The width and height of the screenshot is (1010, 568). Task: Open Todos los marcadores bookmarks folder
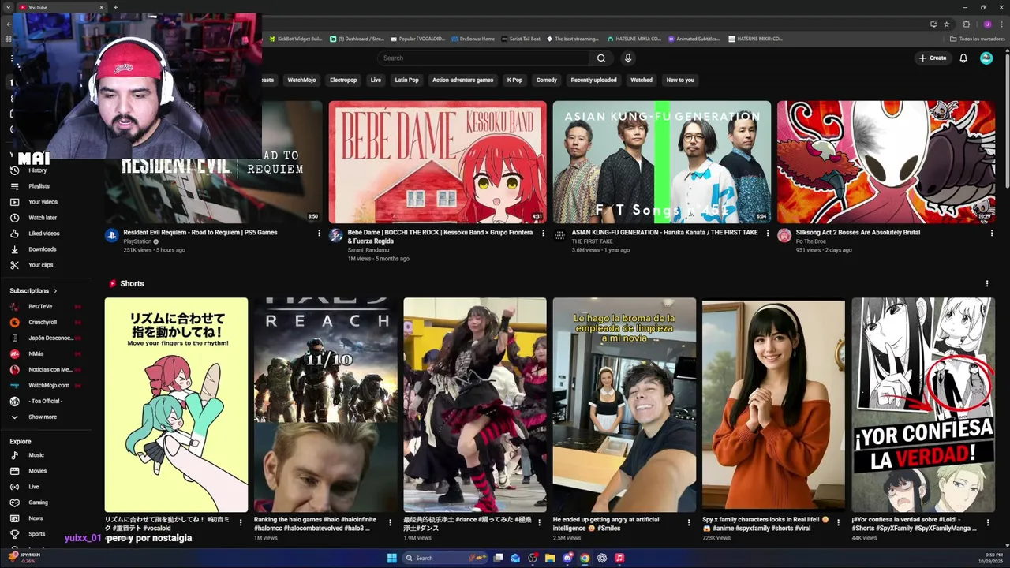tap(976, 39)
